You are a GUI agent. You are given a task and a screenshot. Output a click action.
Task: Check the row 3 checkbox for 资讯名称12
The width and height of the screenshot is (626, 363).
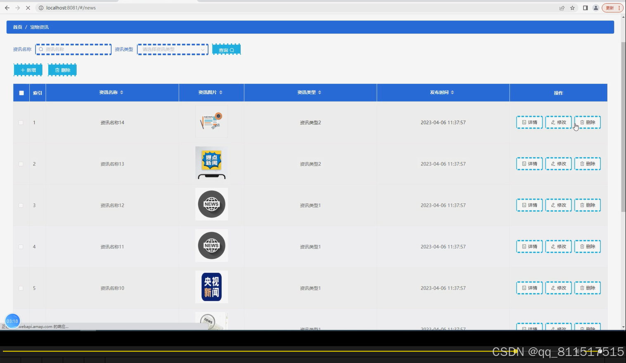[21, 205]
